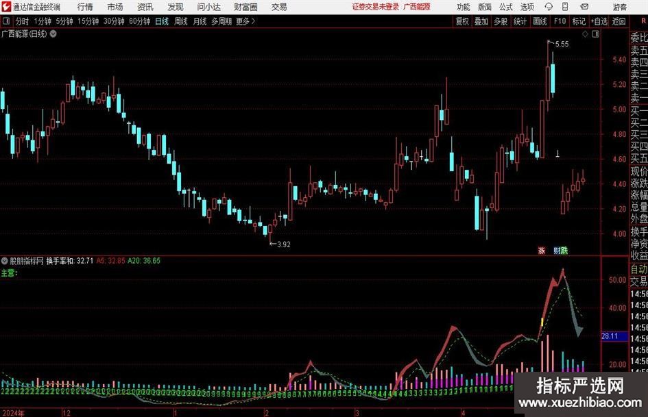Toggle the side panel icon above the chart

(595, 34)
